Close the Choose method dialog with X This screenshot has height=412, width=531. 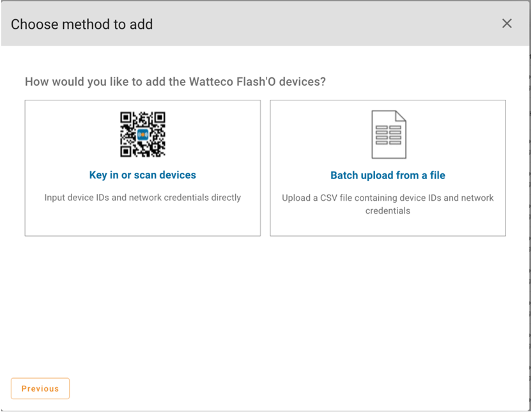507,24
